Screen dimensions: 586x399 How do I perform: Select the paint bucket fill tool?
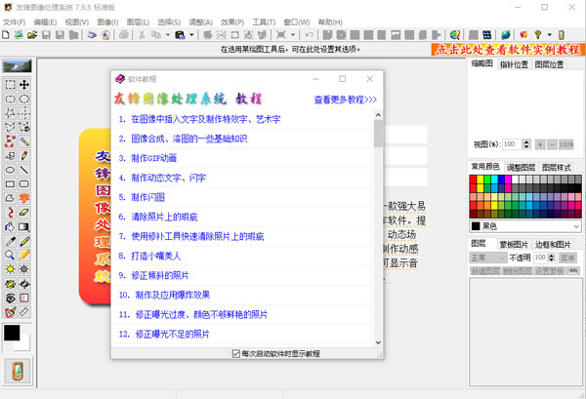pos(10,225)
